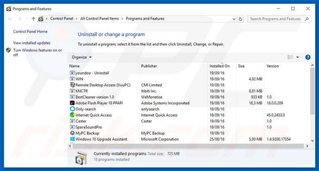Click the shield icon for Windows features
This screenshot has height=171, width=319.
8,50
